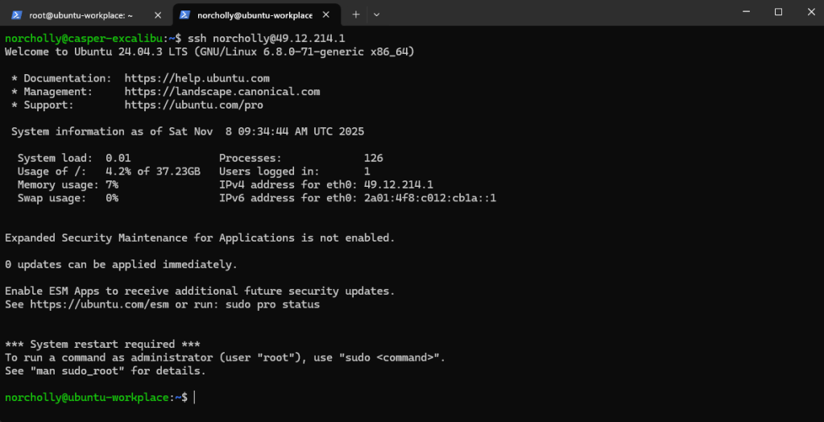Expand the new-tab profile dropdown chevron
The height and width of the screenshot is (422, 824).
376,14
